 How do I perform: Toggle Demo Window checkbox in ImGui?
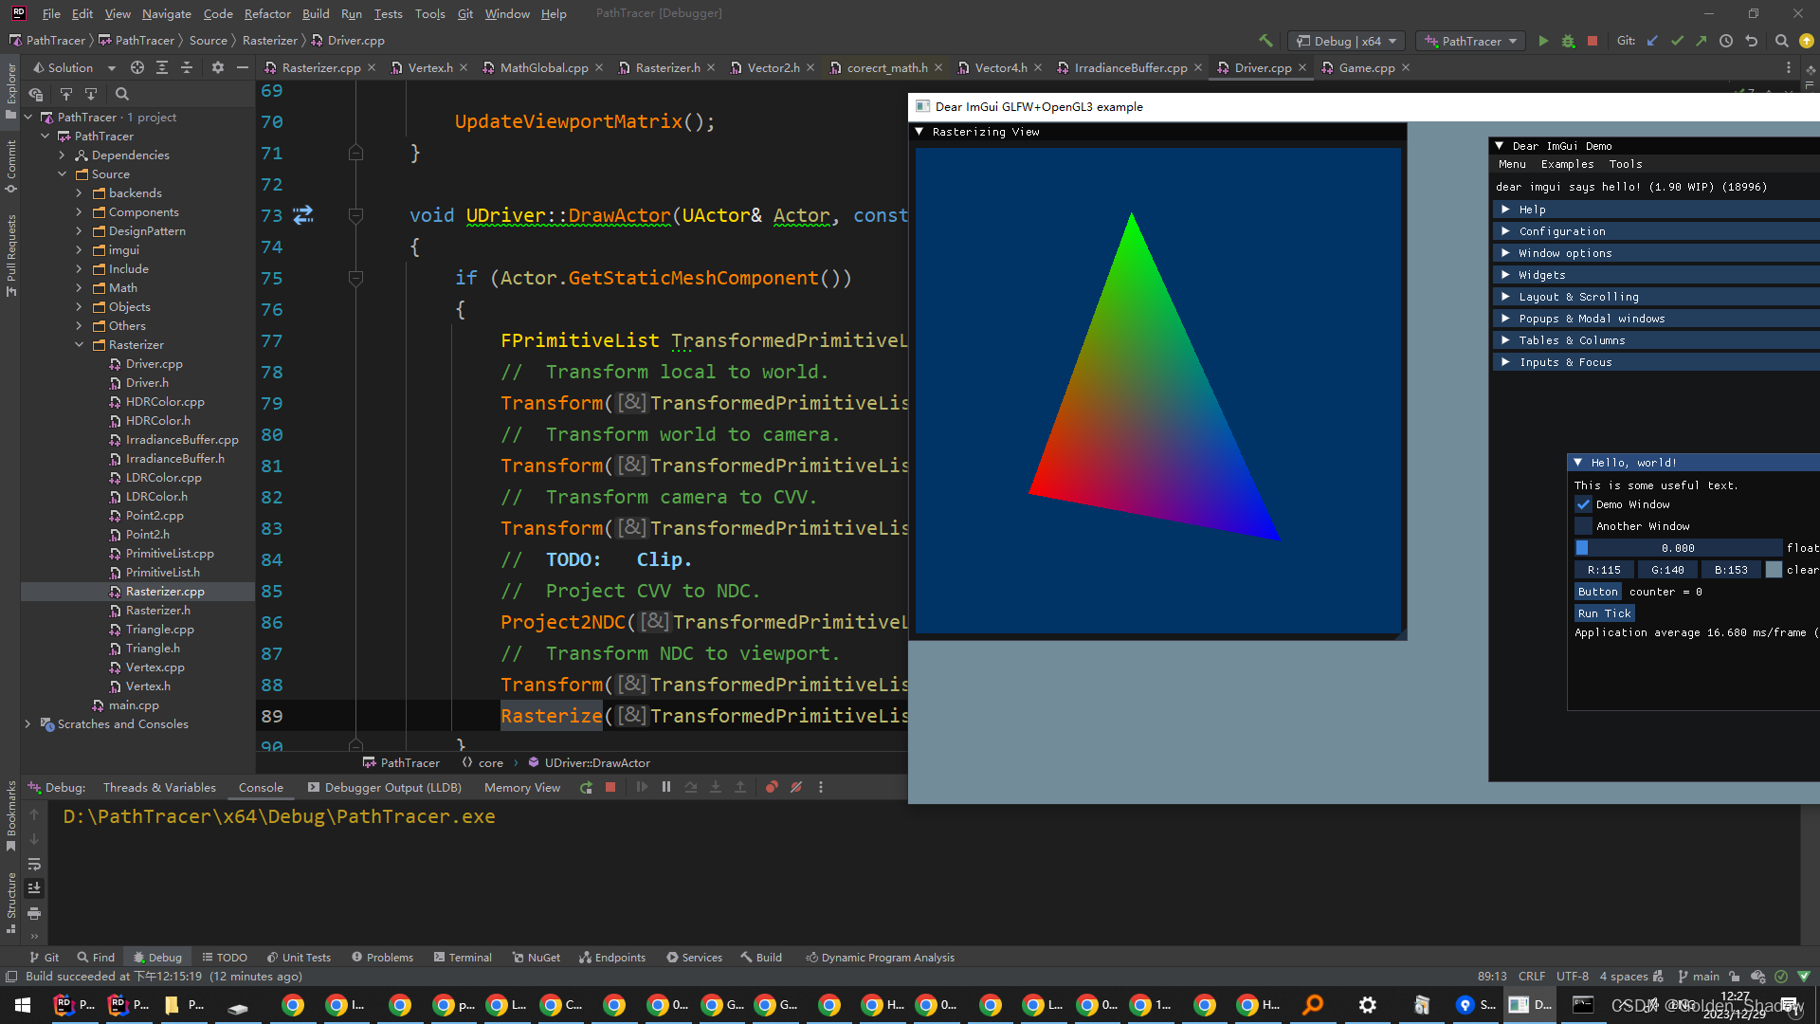point(1583,504)
